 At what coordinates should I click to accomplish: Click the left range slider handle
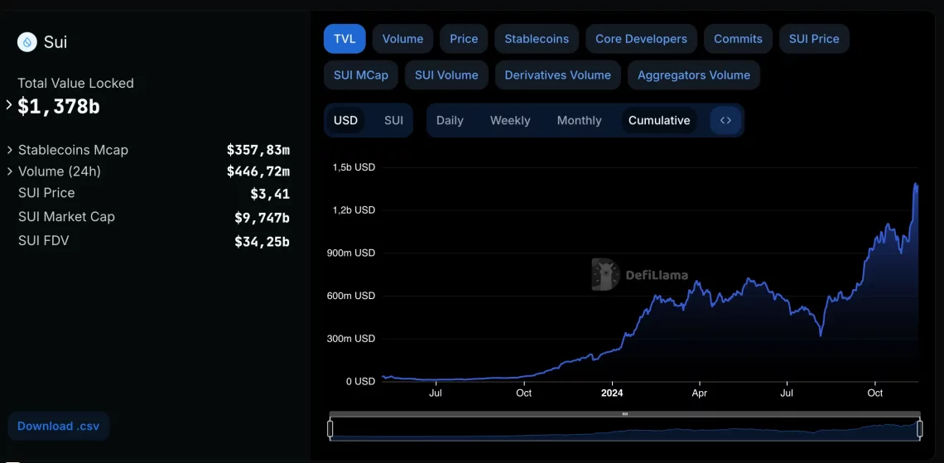330,428
